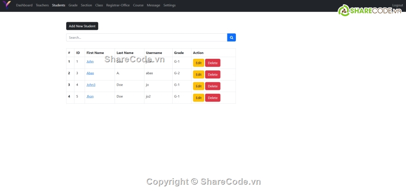Click the blue search magnifier icon button
This screenshot has width=406, height=191.
coord(231,38)
